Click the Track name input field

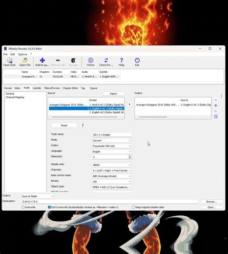click(112, 135)
